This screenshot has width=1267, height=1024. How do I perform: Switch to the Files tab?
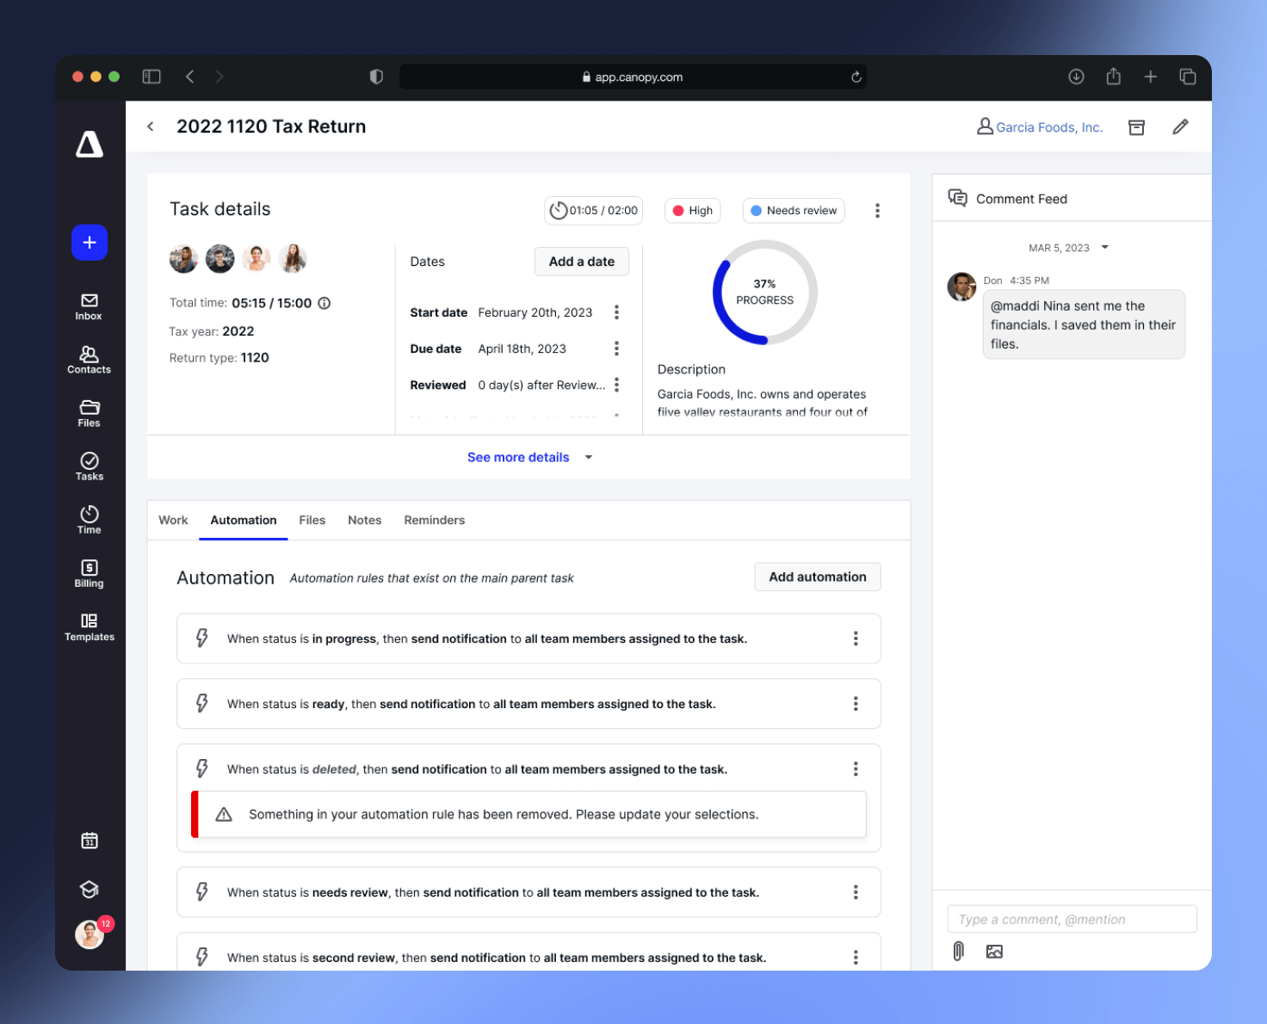point(312,521)
